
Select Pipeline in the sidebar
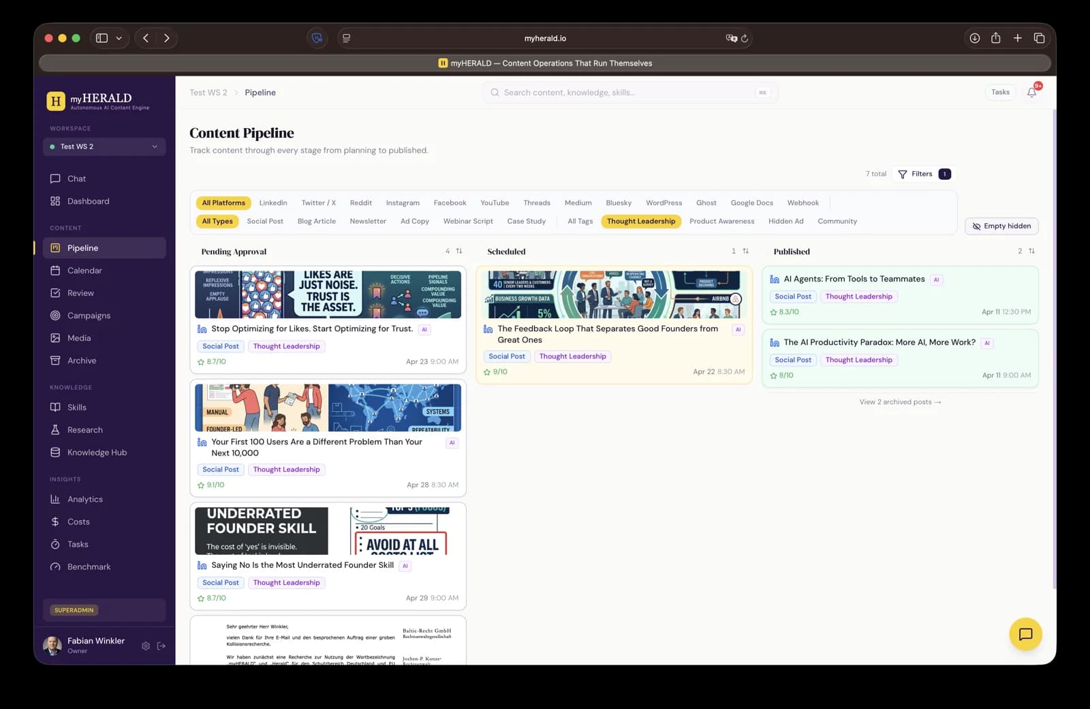tap(104, 248)
